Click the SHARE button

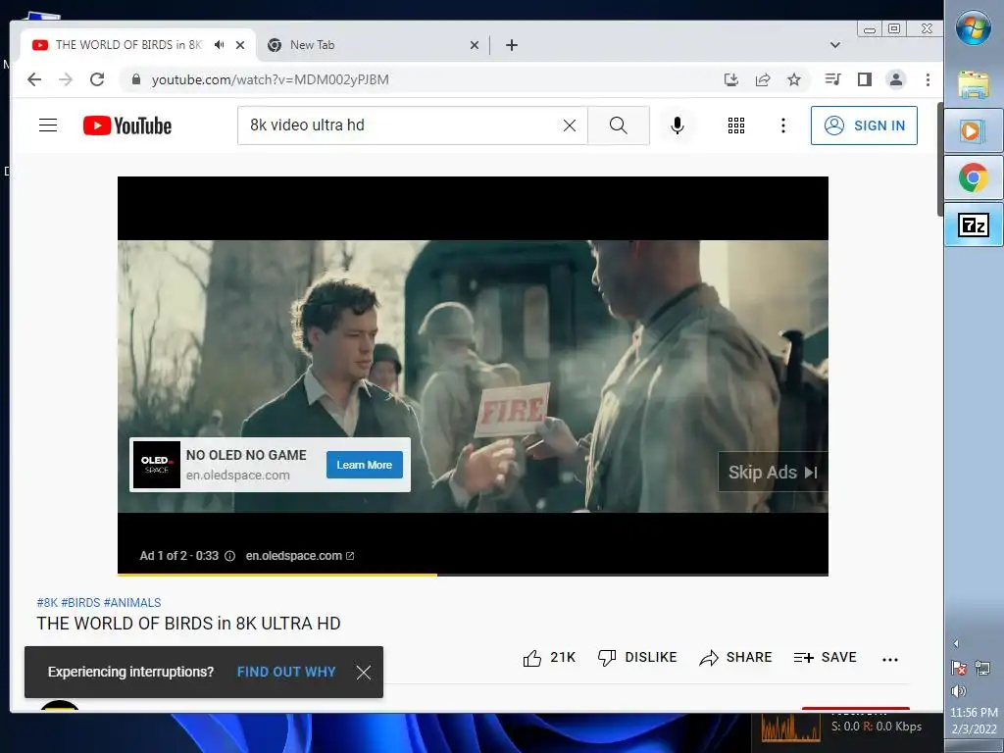point(735,658)
